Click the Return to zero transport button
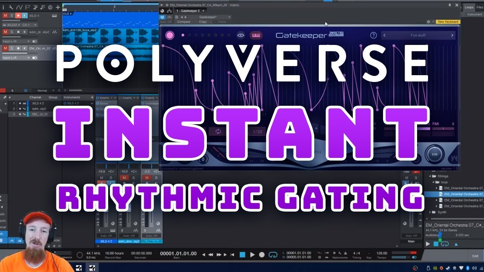The height and width of the screenshot is (272, 484). coord(232,255)
